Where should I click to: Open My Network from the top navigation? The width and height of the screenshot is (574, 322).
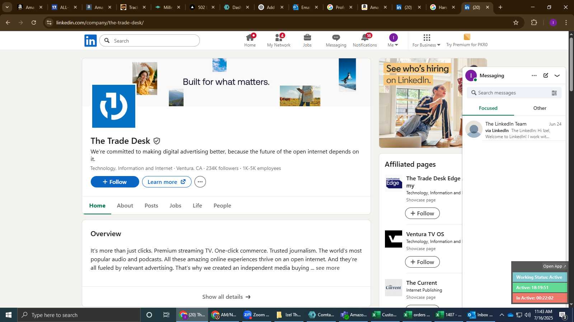pyautogui.click(x=279, y=40)
